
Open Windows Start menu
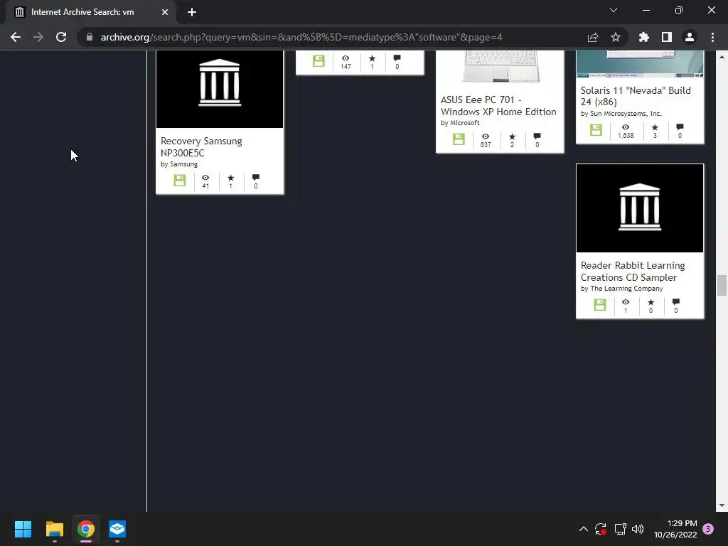coord(23,529)
